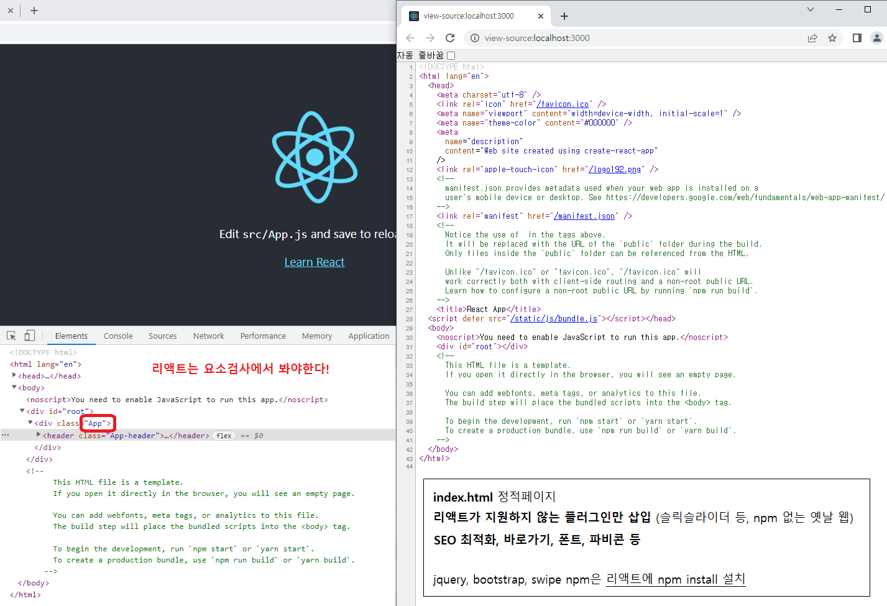Switch to the Application tab
Screen dimensions: 887x606
369,336
